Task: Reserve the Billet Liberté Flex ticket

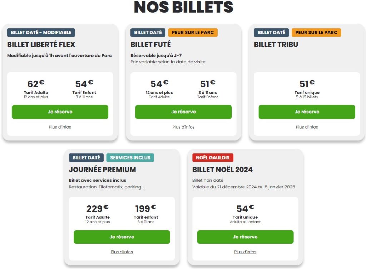Action: tap(60, 112)
